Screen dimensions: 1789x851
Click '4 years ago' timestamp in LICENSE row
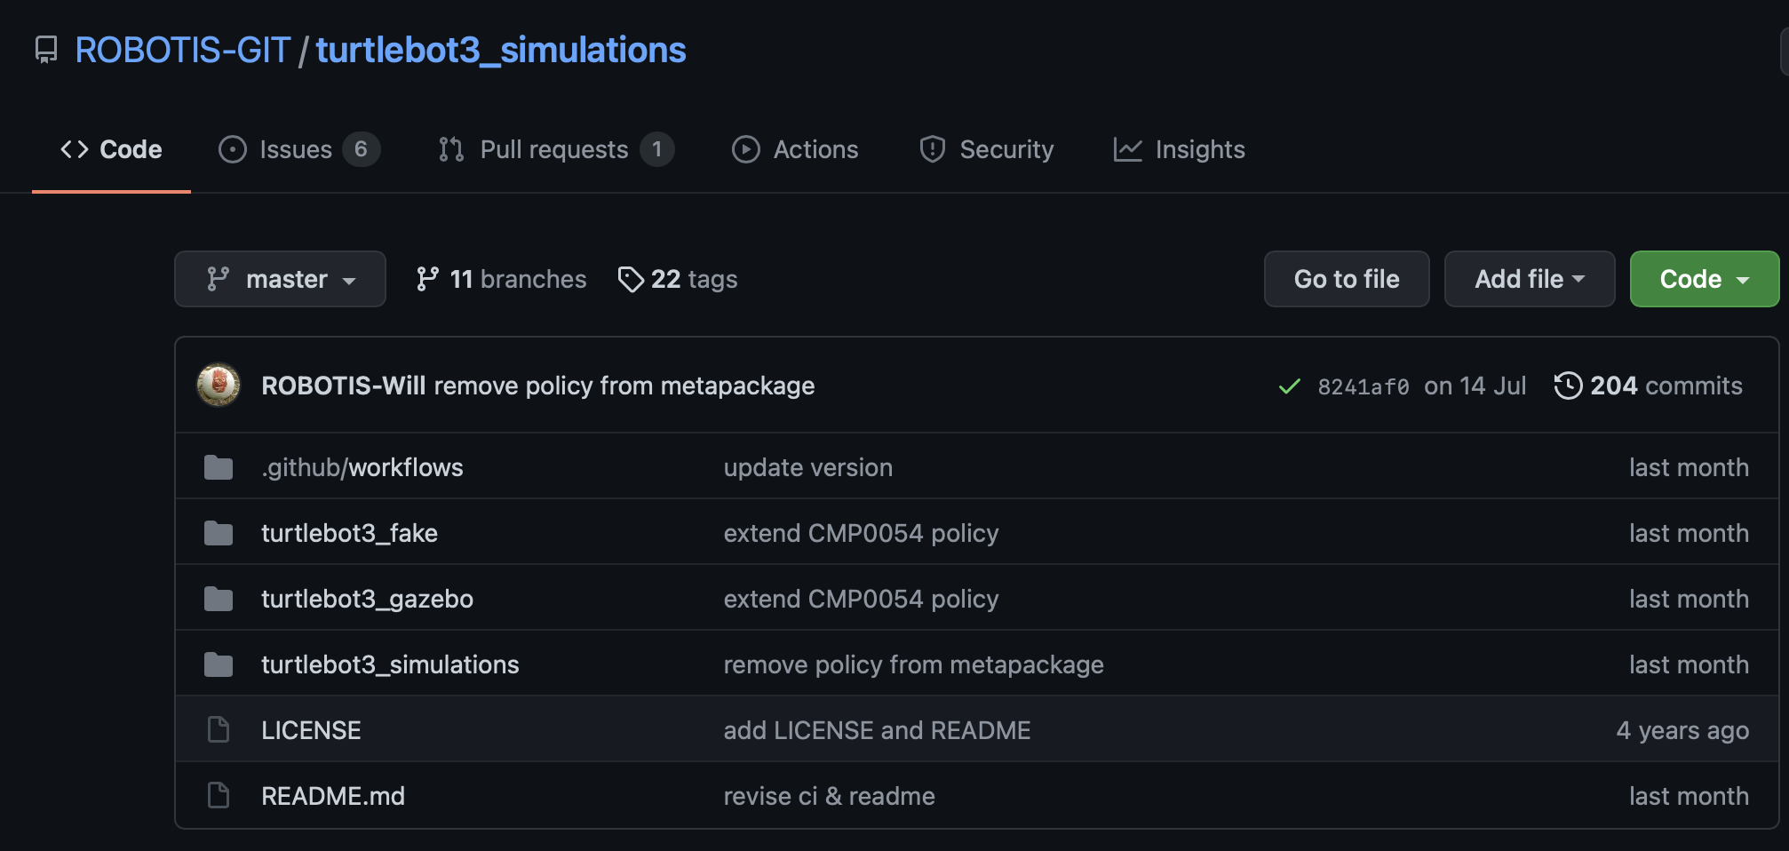1682,730
